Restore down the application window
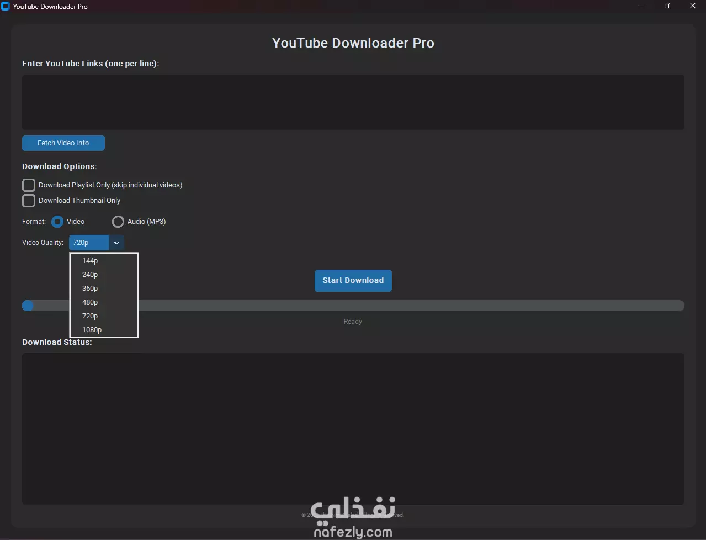Image resolution: width=706 pixels, height=540 pixels. [x=667, y=6]
